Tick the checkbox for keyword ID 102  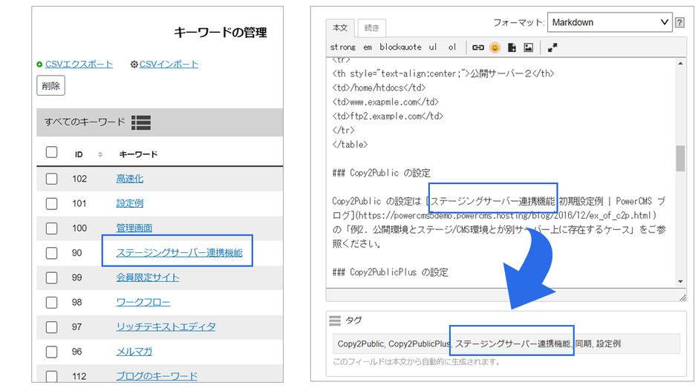click(51, 179)
